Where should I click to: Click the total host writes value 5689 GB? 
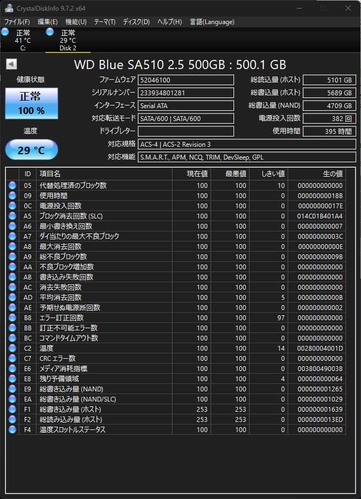pyautogui.click(x=329, y=93)
